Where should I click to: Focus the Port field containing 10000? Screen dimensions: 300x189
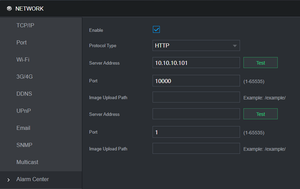point(196,81)
